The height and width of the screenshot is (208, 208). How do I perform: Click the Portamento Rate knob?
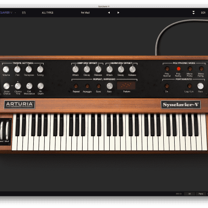pos(200,86)
